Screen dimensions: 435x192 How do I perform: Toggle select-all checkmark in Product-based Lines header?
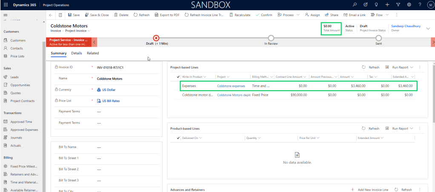178,138
